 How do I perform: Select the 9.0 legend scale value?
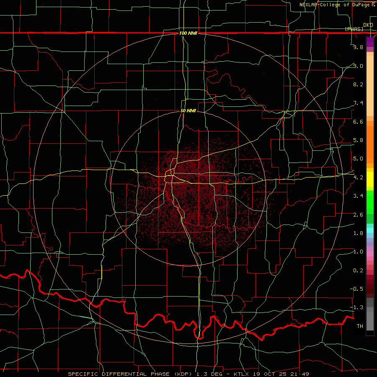358,66
